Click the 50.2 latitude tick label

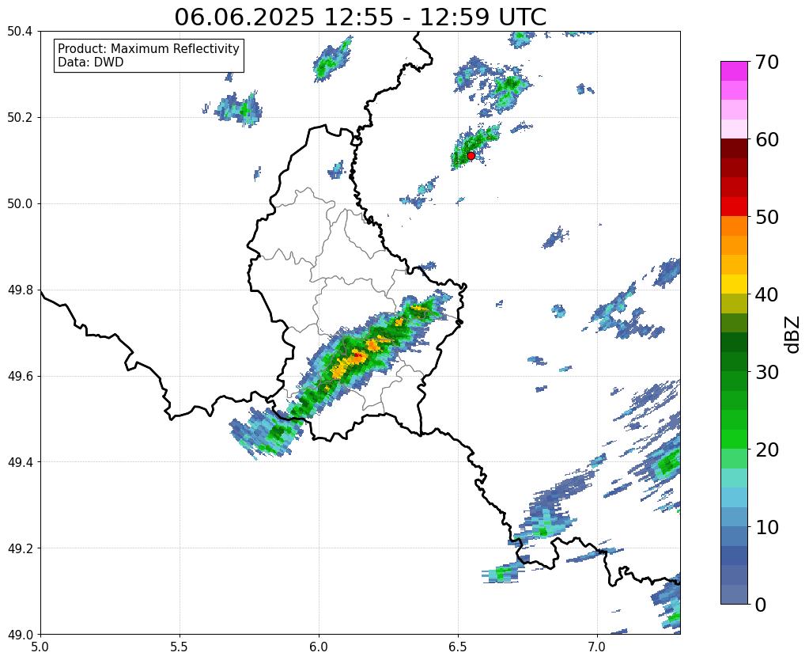click(x=20, y=117)
